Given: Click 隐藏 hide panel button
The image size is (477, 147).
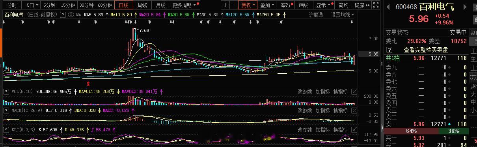Looking at the screenshot, I should click(x=362, y=5).
